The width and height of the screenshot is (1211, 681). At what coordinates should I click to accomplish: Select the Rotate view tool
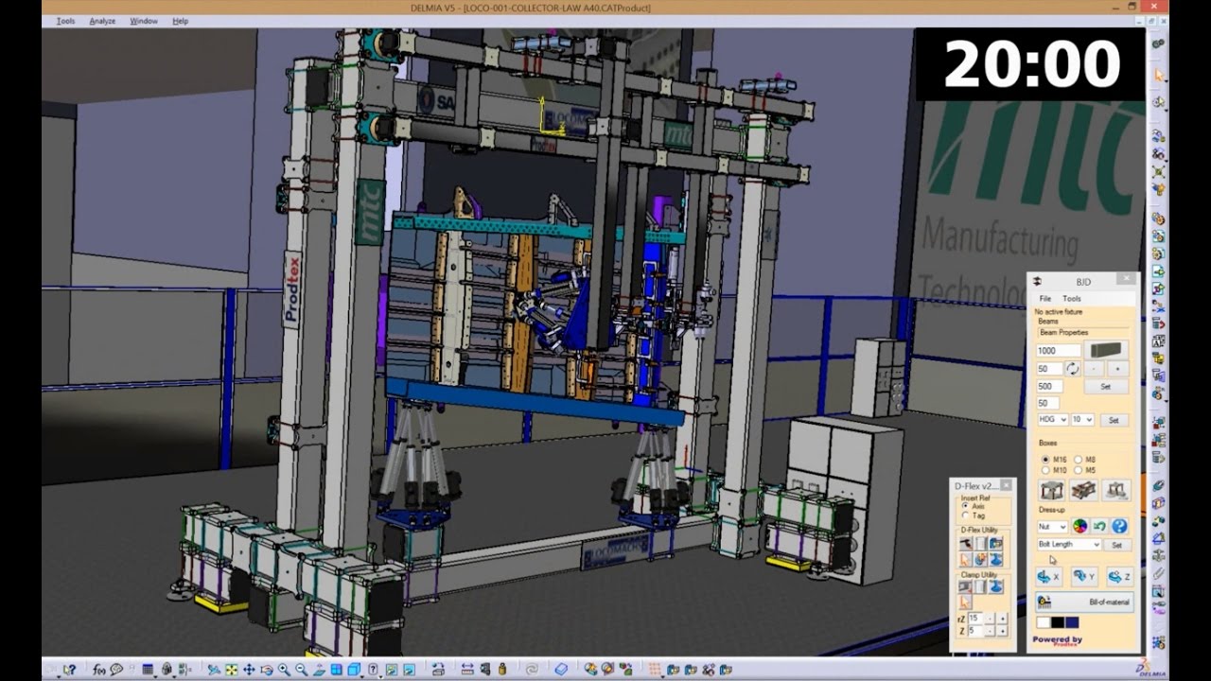(267, 670)
